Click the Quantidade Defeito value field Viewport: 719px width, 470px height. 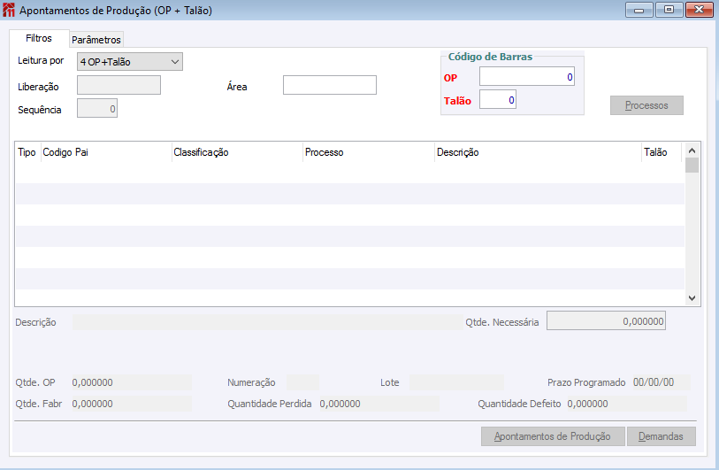point(627,404)
